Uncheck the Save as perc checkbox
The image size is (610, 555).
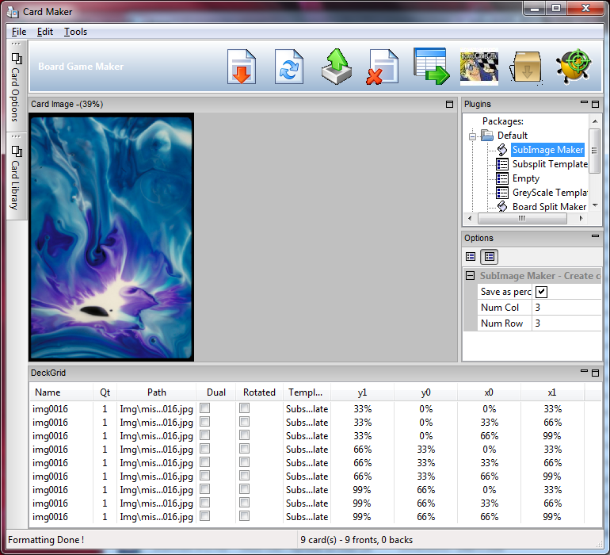[541, 292]
